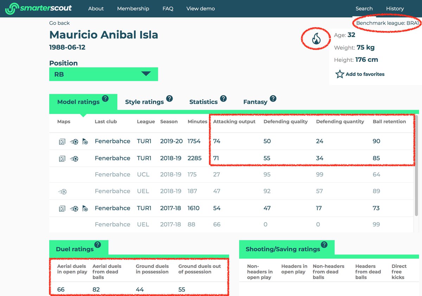Open the Membership page in the navbar
Viewport: 422px width, 296px height.
(133, 8)
